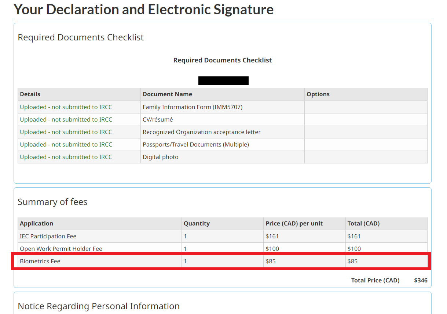Click the Options column header
Image resolution: width=447 pixels, height=314 pixels.
[318, 94]
